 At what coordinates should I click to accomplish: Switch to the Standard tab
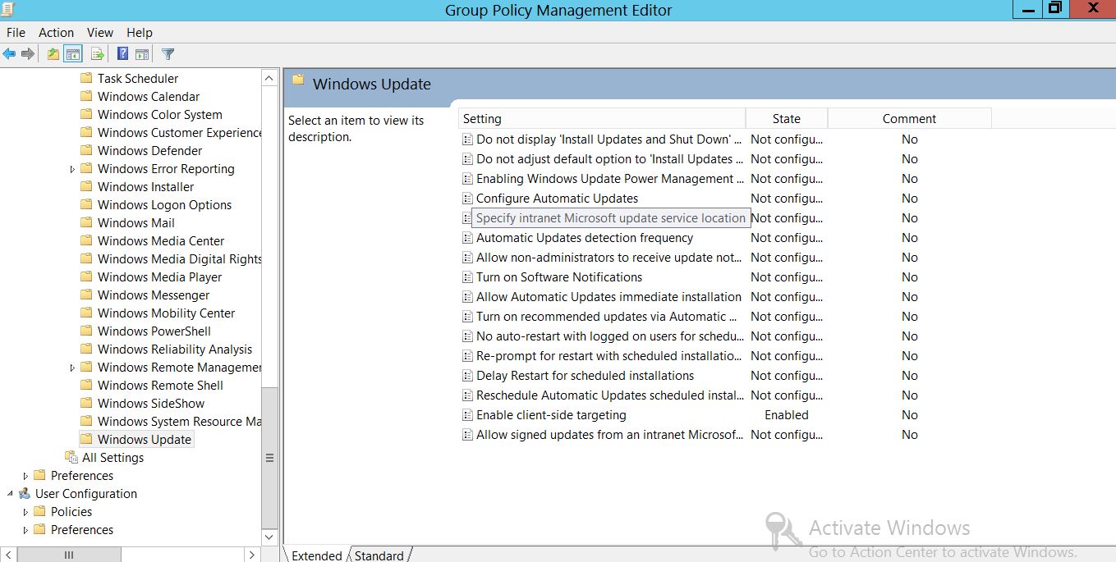[x=379, y=555]
